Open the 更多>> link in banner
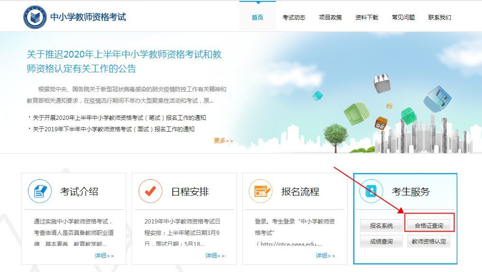 pos(224,141)
